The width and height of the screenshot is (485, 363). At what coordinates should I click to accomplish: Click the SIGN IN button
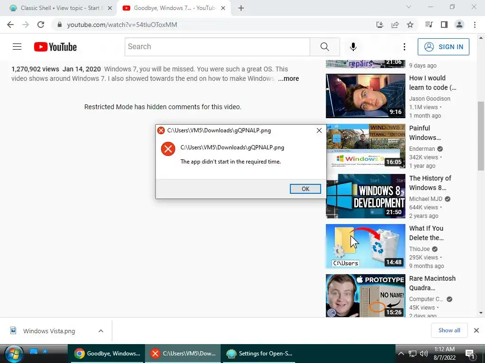pyautogui.click(x=443, y=47)
